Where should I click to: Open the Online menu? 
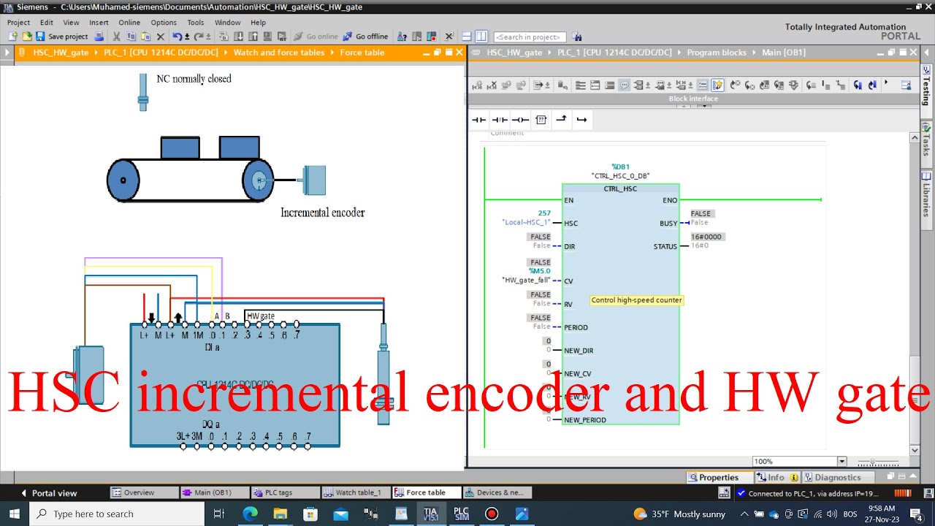pos(129,23)
